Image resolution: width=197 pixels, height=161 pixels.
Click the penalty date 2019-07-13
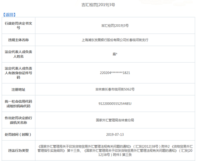pyautogui.click(x=115, y=135)
